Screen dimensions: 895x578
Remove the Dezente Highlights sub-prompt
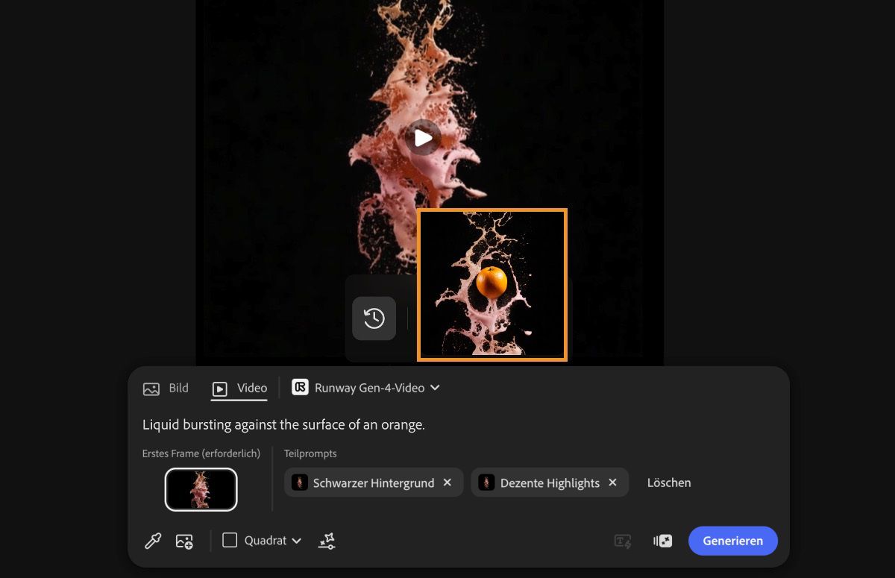[x=612, y=483]
